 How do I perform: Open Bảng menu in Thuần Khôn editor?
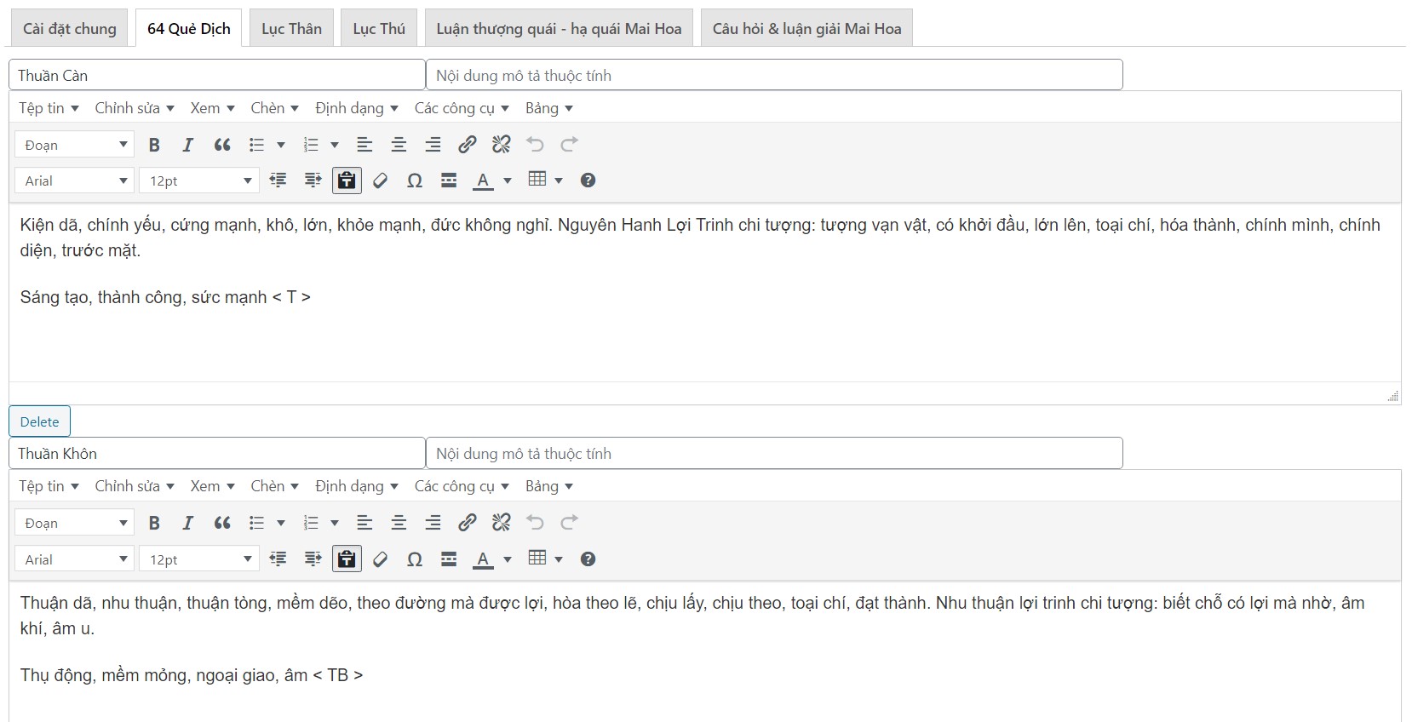[x=548, y=486]
